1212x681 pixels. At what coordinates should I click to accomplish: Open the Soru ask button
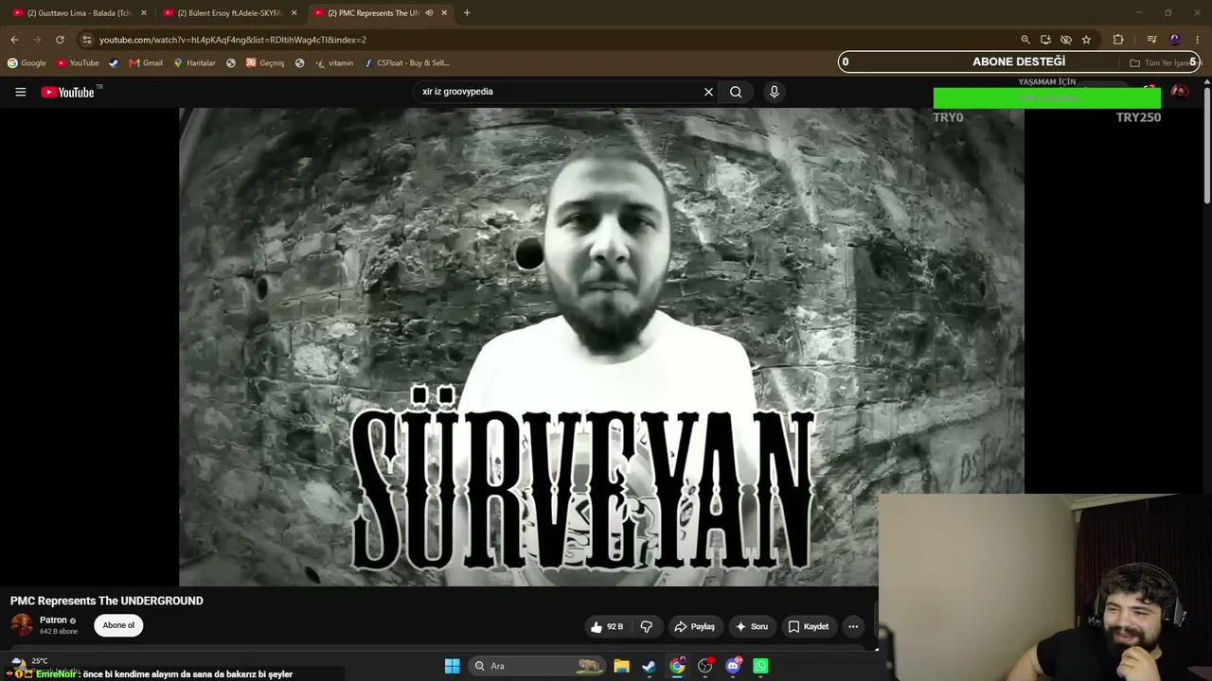point(751,626)
